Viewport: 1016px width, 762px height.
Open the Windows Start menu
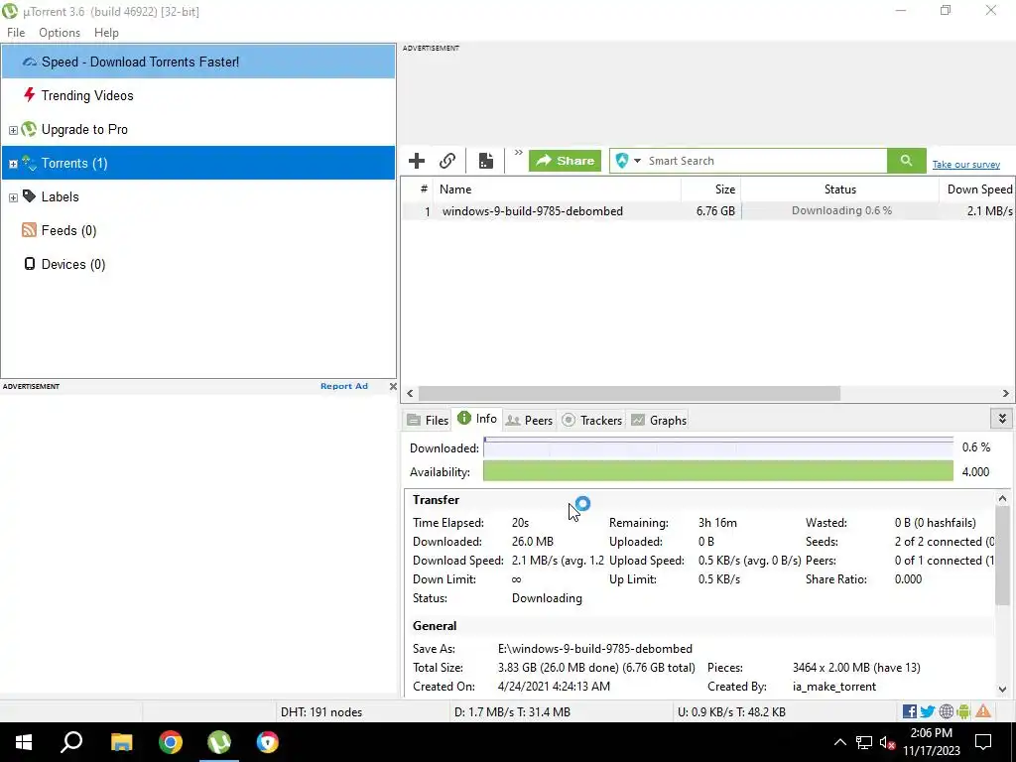click(24, 742)
